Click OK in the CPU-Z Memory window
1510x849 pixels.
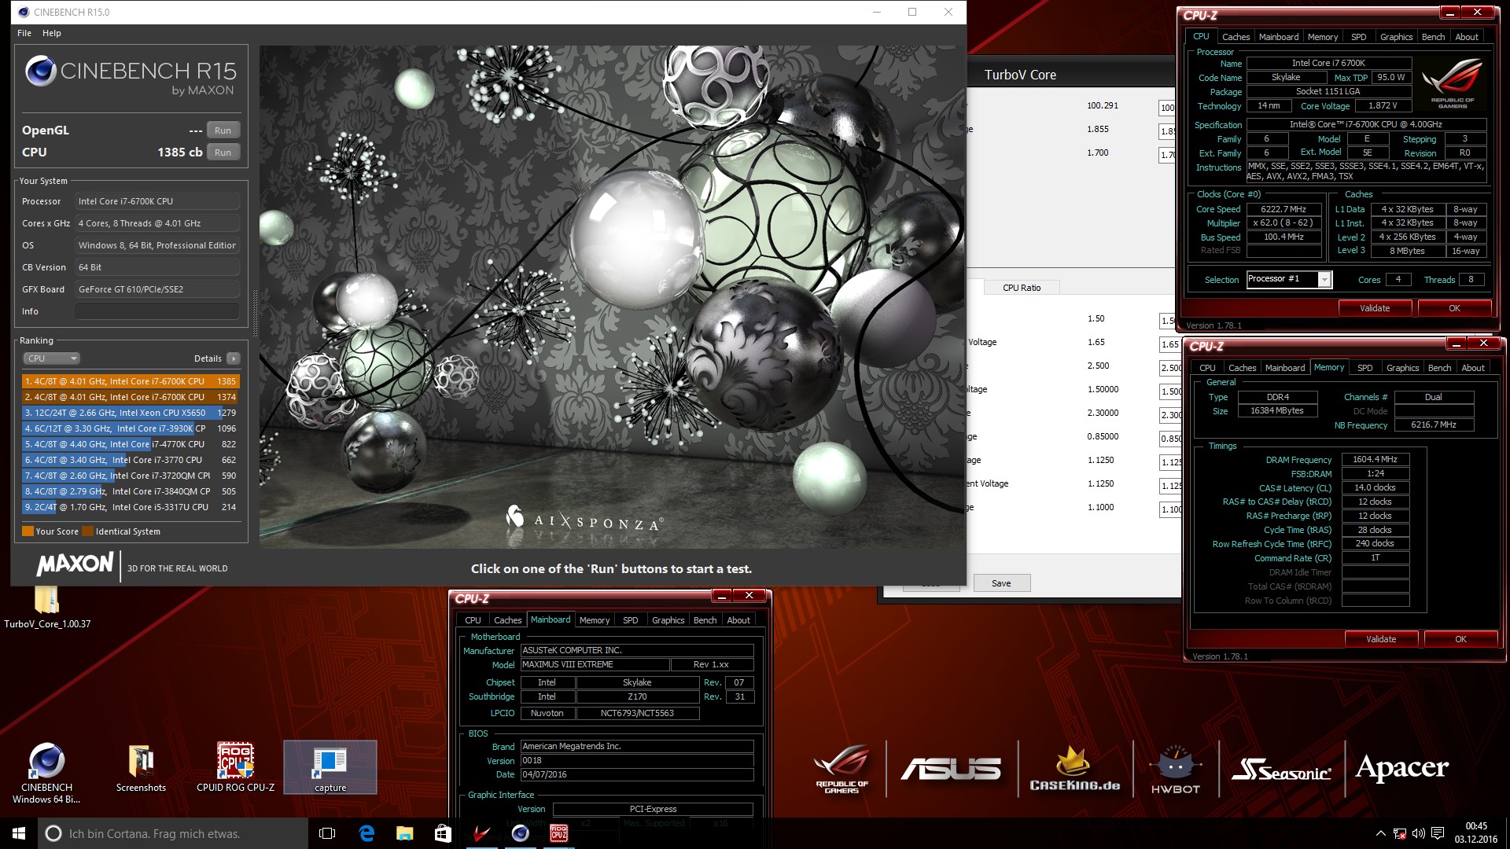(x=1460, y=639)
